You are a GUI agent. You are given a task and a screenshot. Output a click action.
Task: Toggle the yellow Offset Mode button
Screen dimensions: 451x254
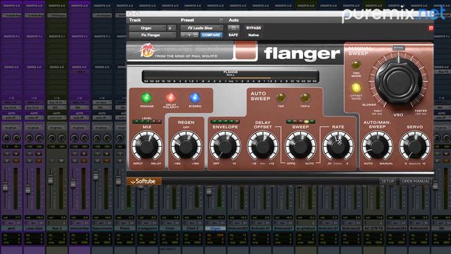356,87
